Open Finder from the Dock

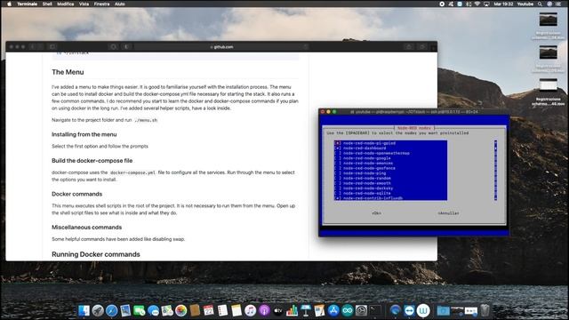click(x=84, y=310)
